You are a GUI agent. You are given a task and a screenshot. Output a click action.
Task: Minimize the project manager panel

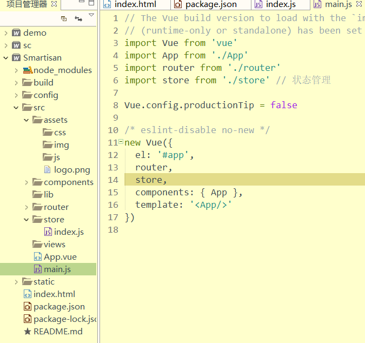82,2
